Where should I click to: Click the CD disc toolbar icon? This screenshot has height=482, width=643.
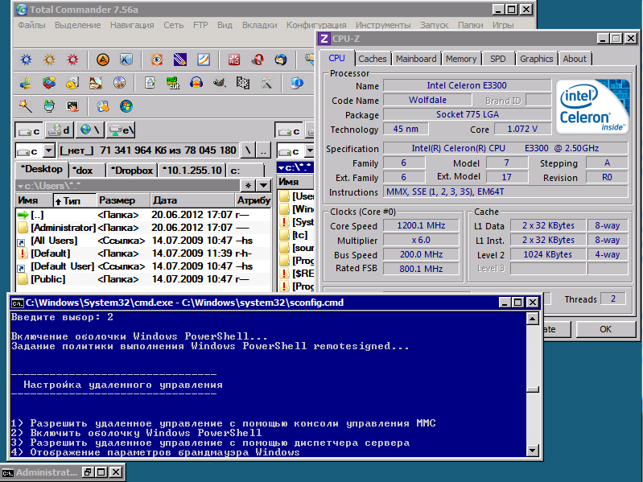pyautogui.click(x=119, y=83)
